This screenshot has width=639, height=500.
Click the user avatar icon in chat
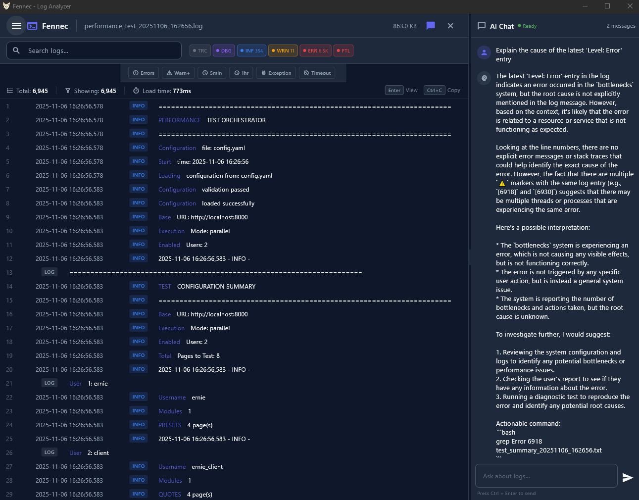click(484, 52)
